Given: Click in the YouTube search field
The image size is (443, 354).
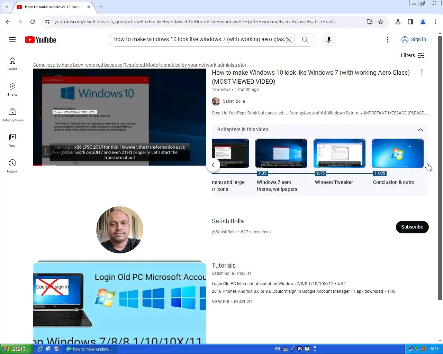Looking at the screenshot, I should 199,40.
